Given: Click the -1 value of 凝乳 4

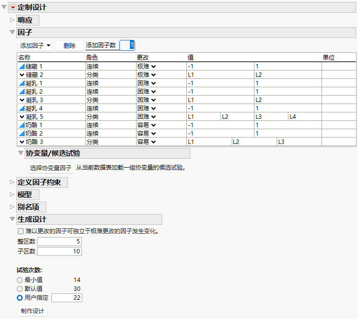Looking at the screenshot, I should pyautogui.click(x=220, y=108).
